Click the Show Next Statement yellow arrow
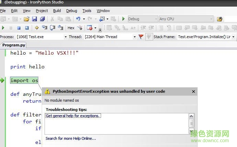The width and height of the screenshot is (237, 147). click(x=37, y=28)
